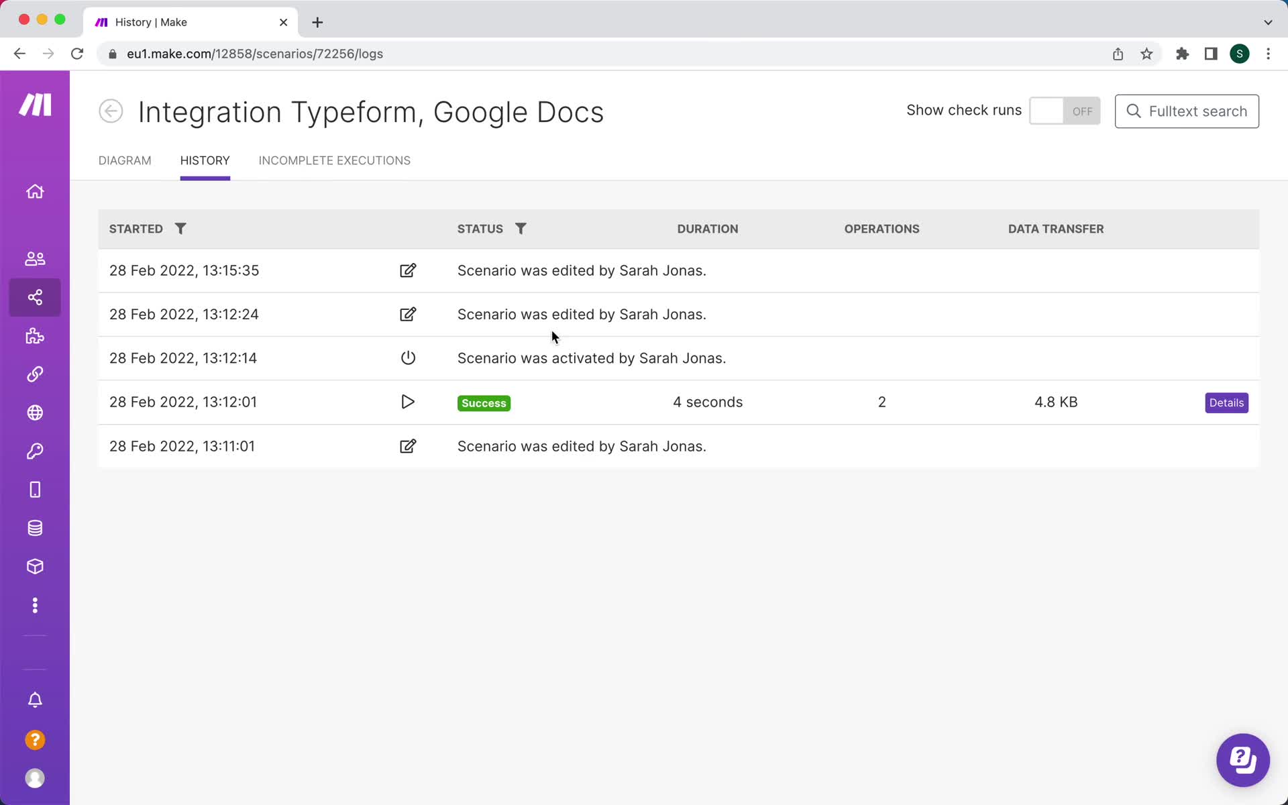1288x805 pixels.
Task: Click the share/connections icon in sidebar
Action: (36, 297)
